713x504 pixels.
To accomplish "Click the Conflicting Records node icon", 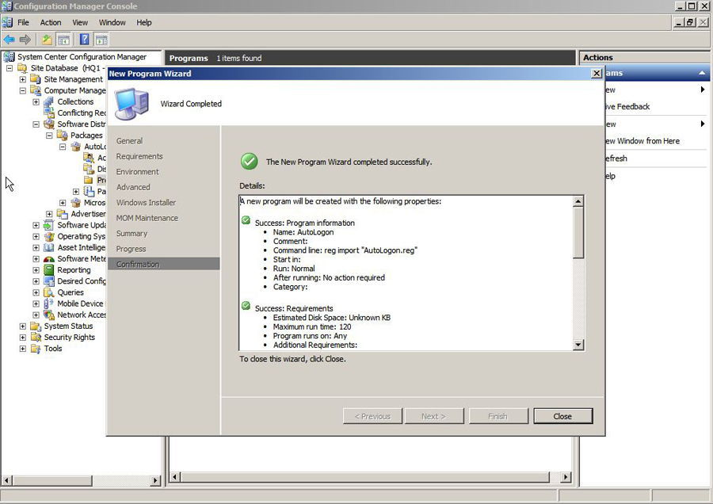I will [48, 113].
